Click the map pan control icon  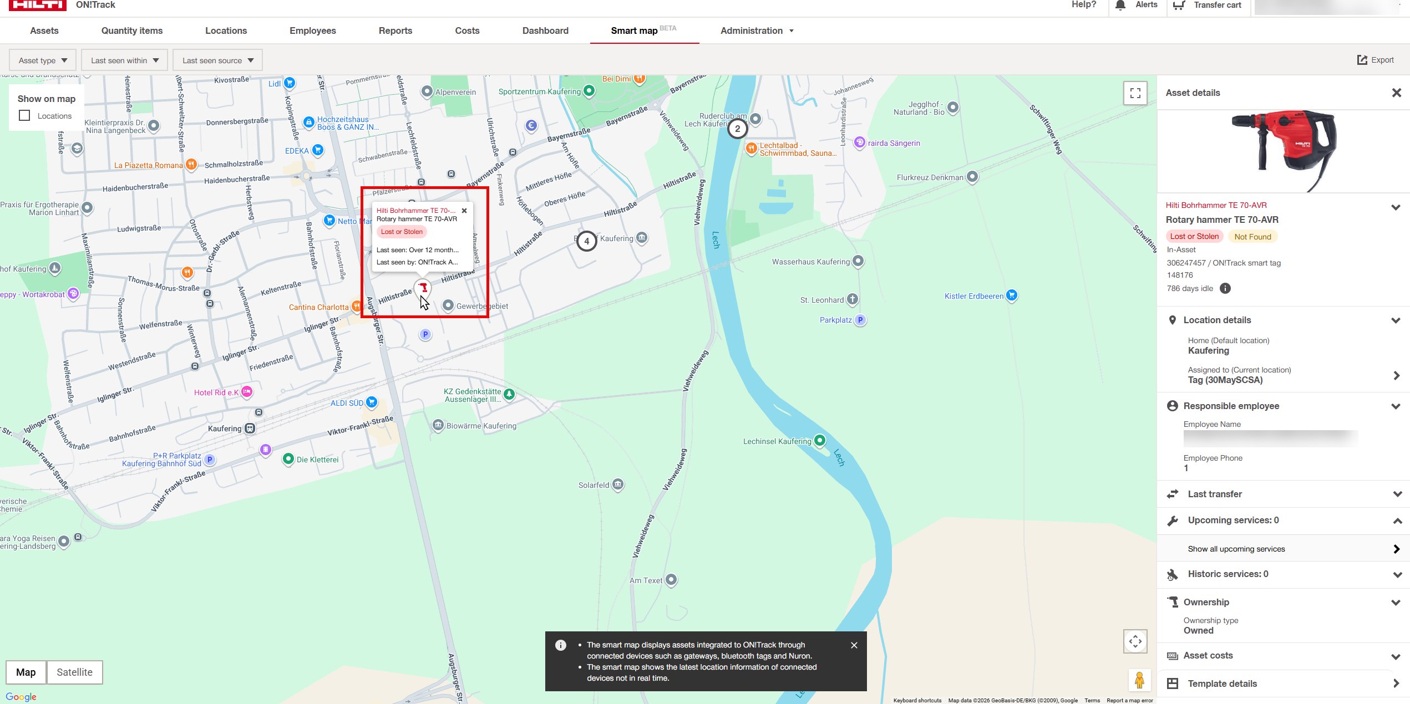pos(1135,641)
